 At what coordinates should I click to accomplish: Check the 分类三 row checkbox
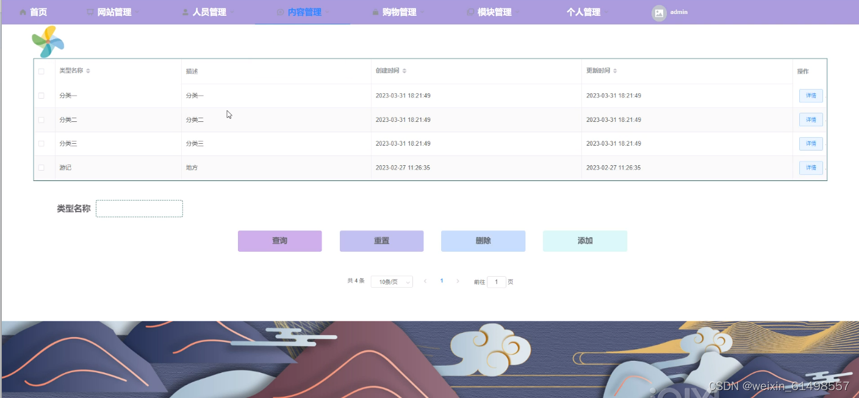pyautogui.click(x=41, y=144)
